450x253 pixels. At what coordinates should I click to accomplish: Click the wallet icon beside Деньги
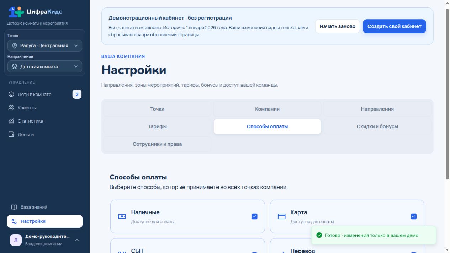(x=11, y=134)
